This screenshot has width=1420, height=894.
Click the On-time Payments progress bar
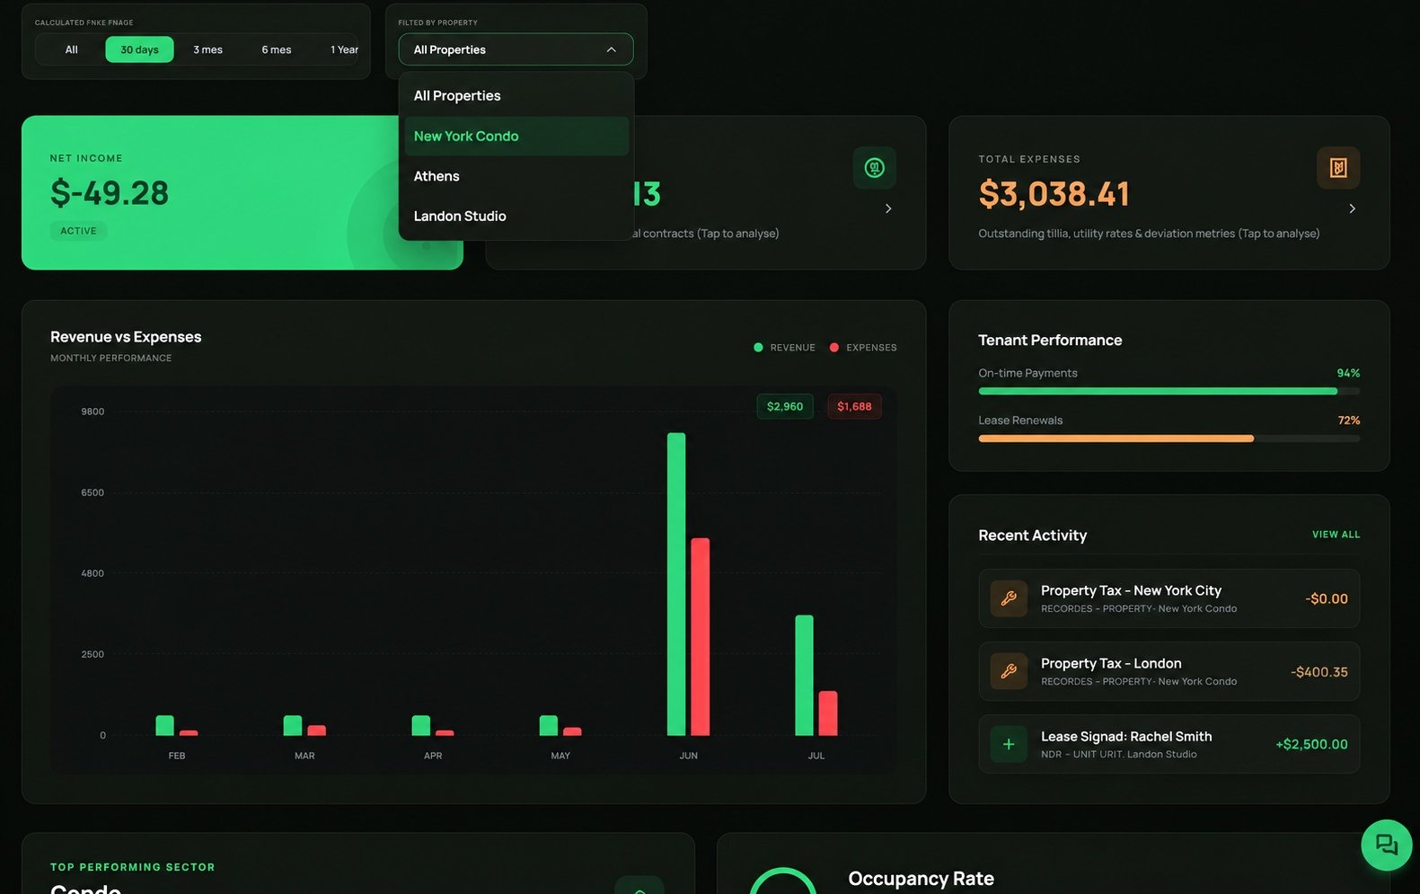click(1169, 391)
